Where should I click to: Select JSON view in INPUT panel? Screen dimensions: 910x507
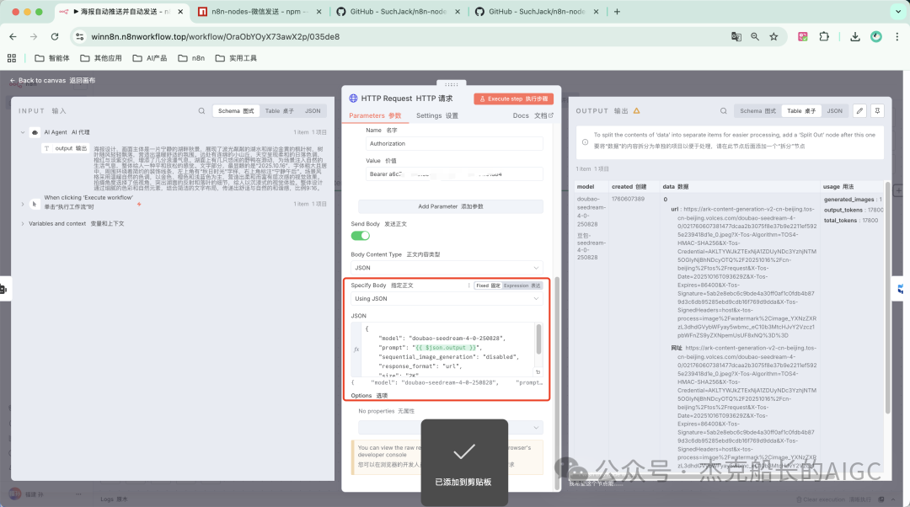(313, 111)
